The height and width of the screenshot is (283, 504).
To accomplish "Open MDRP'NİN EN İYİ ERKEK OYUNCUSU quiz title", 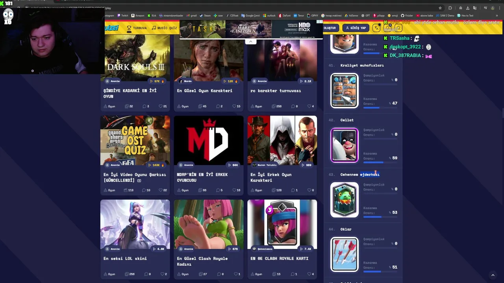I will [x=202, y=177].
